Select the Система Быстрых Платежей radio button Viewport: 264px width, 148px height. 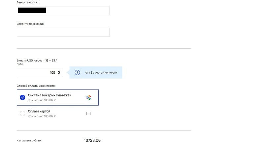[22, 97]
